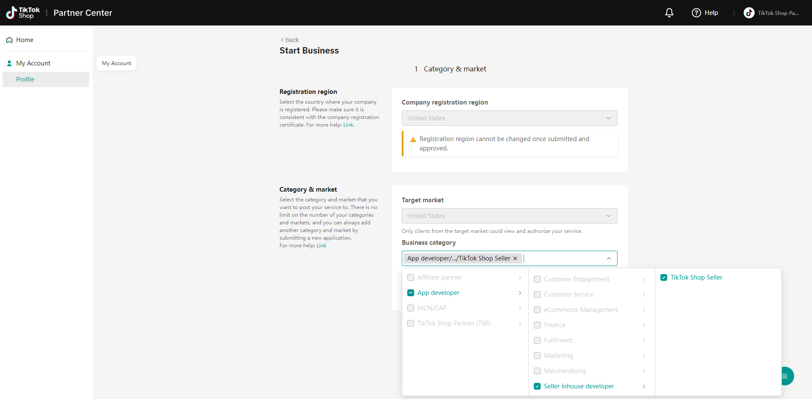The image size is (812, 399).
Task: Collapse the Business category dropdown arrow
Action: [x=609, y=258]
